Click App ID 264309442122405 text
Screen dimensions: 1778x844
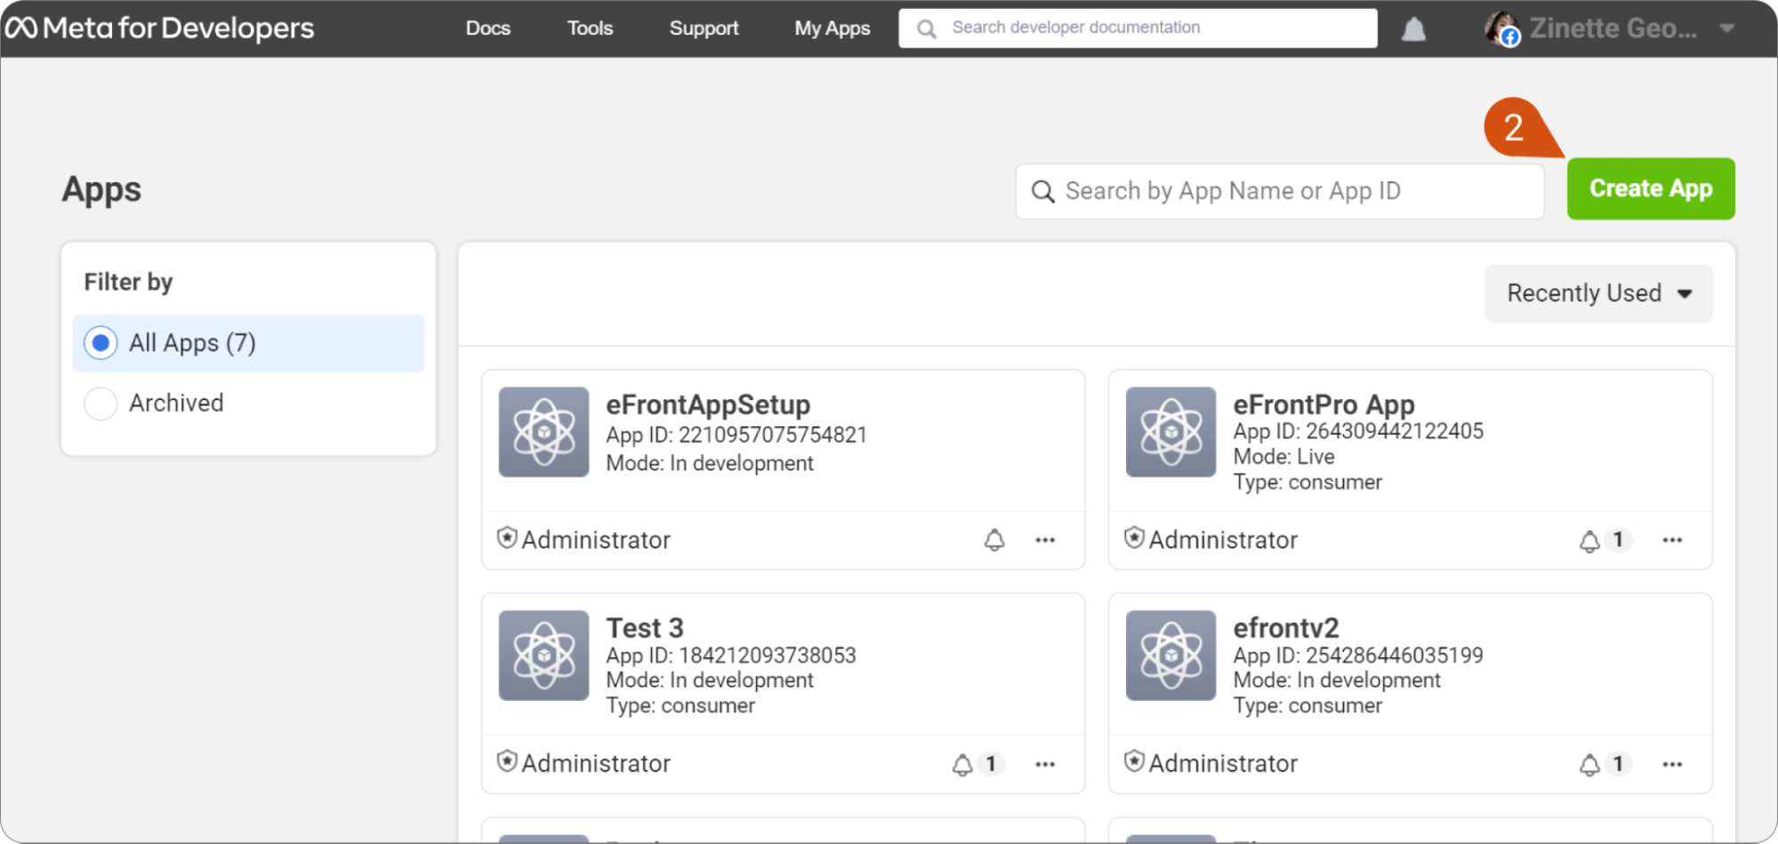pos(1358,431)
